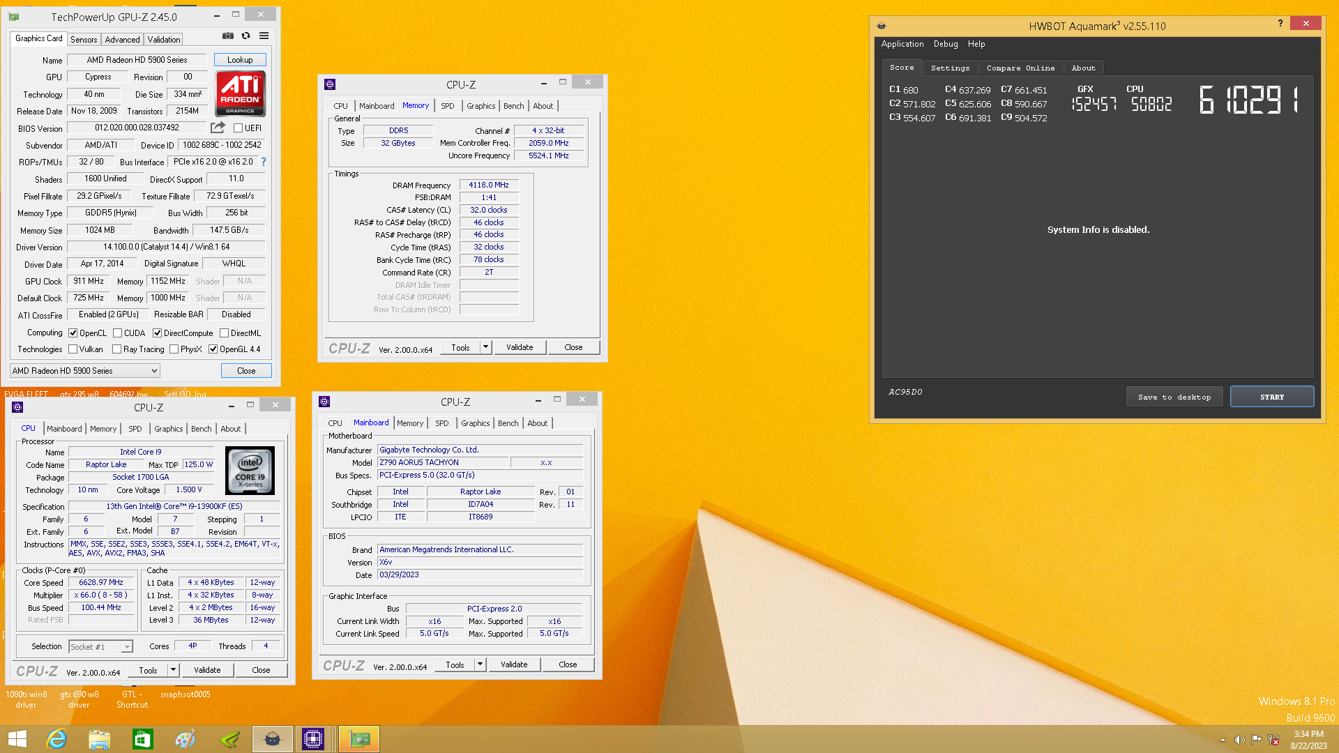Image resolution: width=1339 pixels, height=753 pixels.
Task: Click Aquamark About tab
Action: click(x=1083, y=68)
